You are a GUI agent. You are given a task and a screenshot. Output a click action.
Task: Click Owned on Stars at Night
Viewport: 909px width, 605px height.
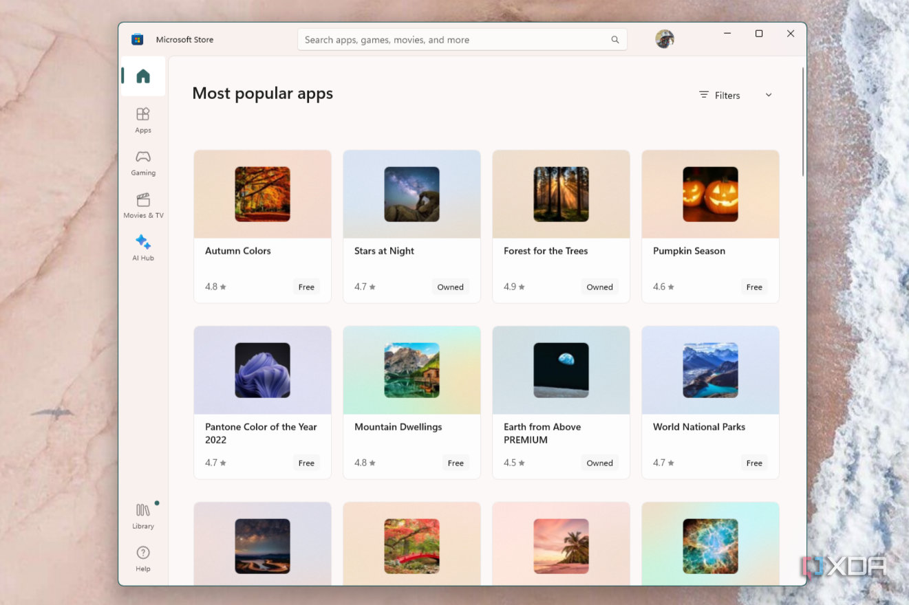pyautogui.click(x=450, y=287)
